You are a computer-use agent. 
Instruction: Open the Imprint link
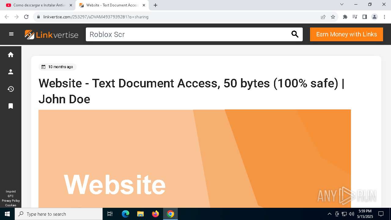(11, 192)
